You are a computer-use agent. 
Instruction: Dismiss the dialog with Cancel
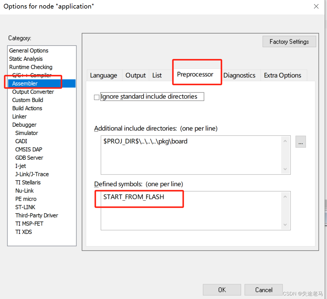coord(263,290)
